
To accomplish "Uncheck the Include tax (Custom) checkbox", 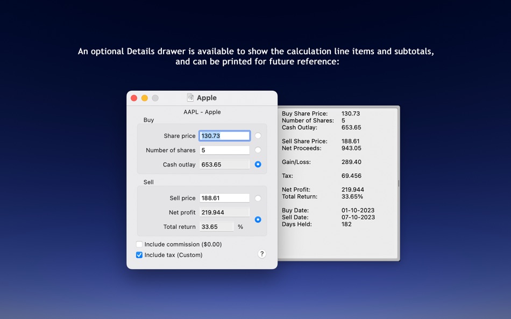I will (139, 255).
